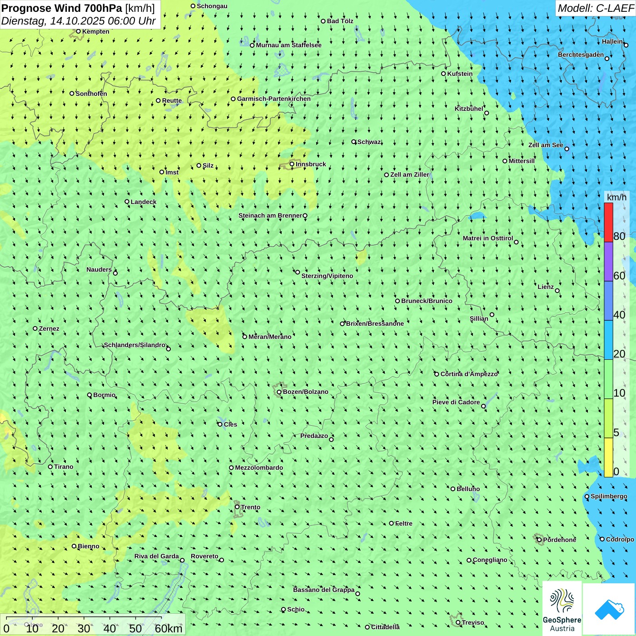Select the Zell am See marker
The image size is (636, 636).
pos(566,149)
